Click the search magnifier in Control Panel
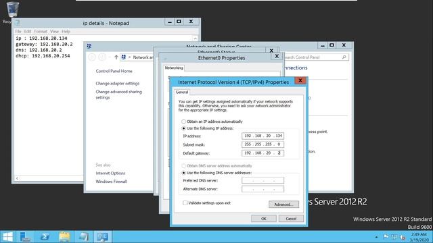433x243 pixels. 344,57
